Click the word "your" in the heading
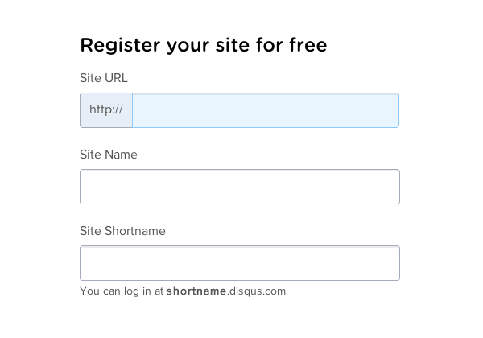Viewport: 483px width, 338px height. click(x=188, y=47)
